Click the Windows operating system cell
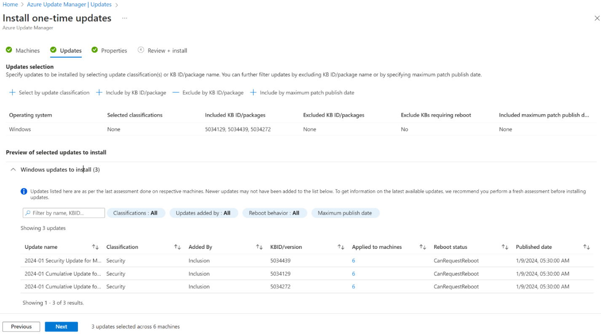Viewport: 601px width, 334px height. tap(20, 129)
